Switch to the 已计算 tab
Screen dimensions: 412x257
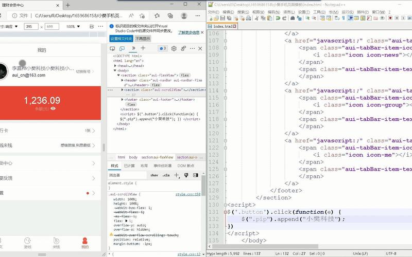pyautogui.click(x=129, y=166)
